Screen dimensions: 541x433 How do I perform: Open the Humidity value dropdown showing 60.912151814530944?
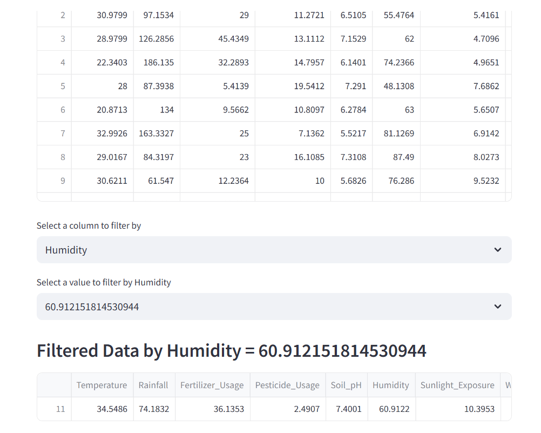(x=274, y=307)
